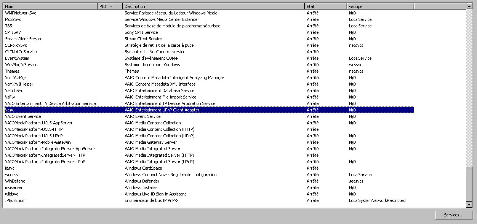
Task: Select VAIOMediaPlatform-IntegratedServer-UPnP service
Action: [45, 162]
